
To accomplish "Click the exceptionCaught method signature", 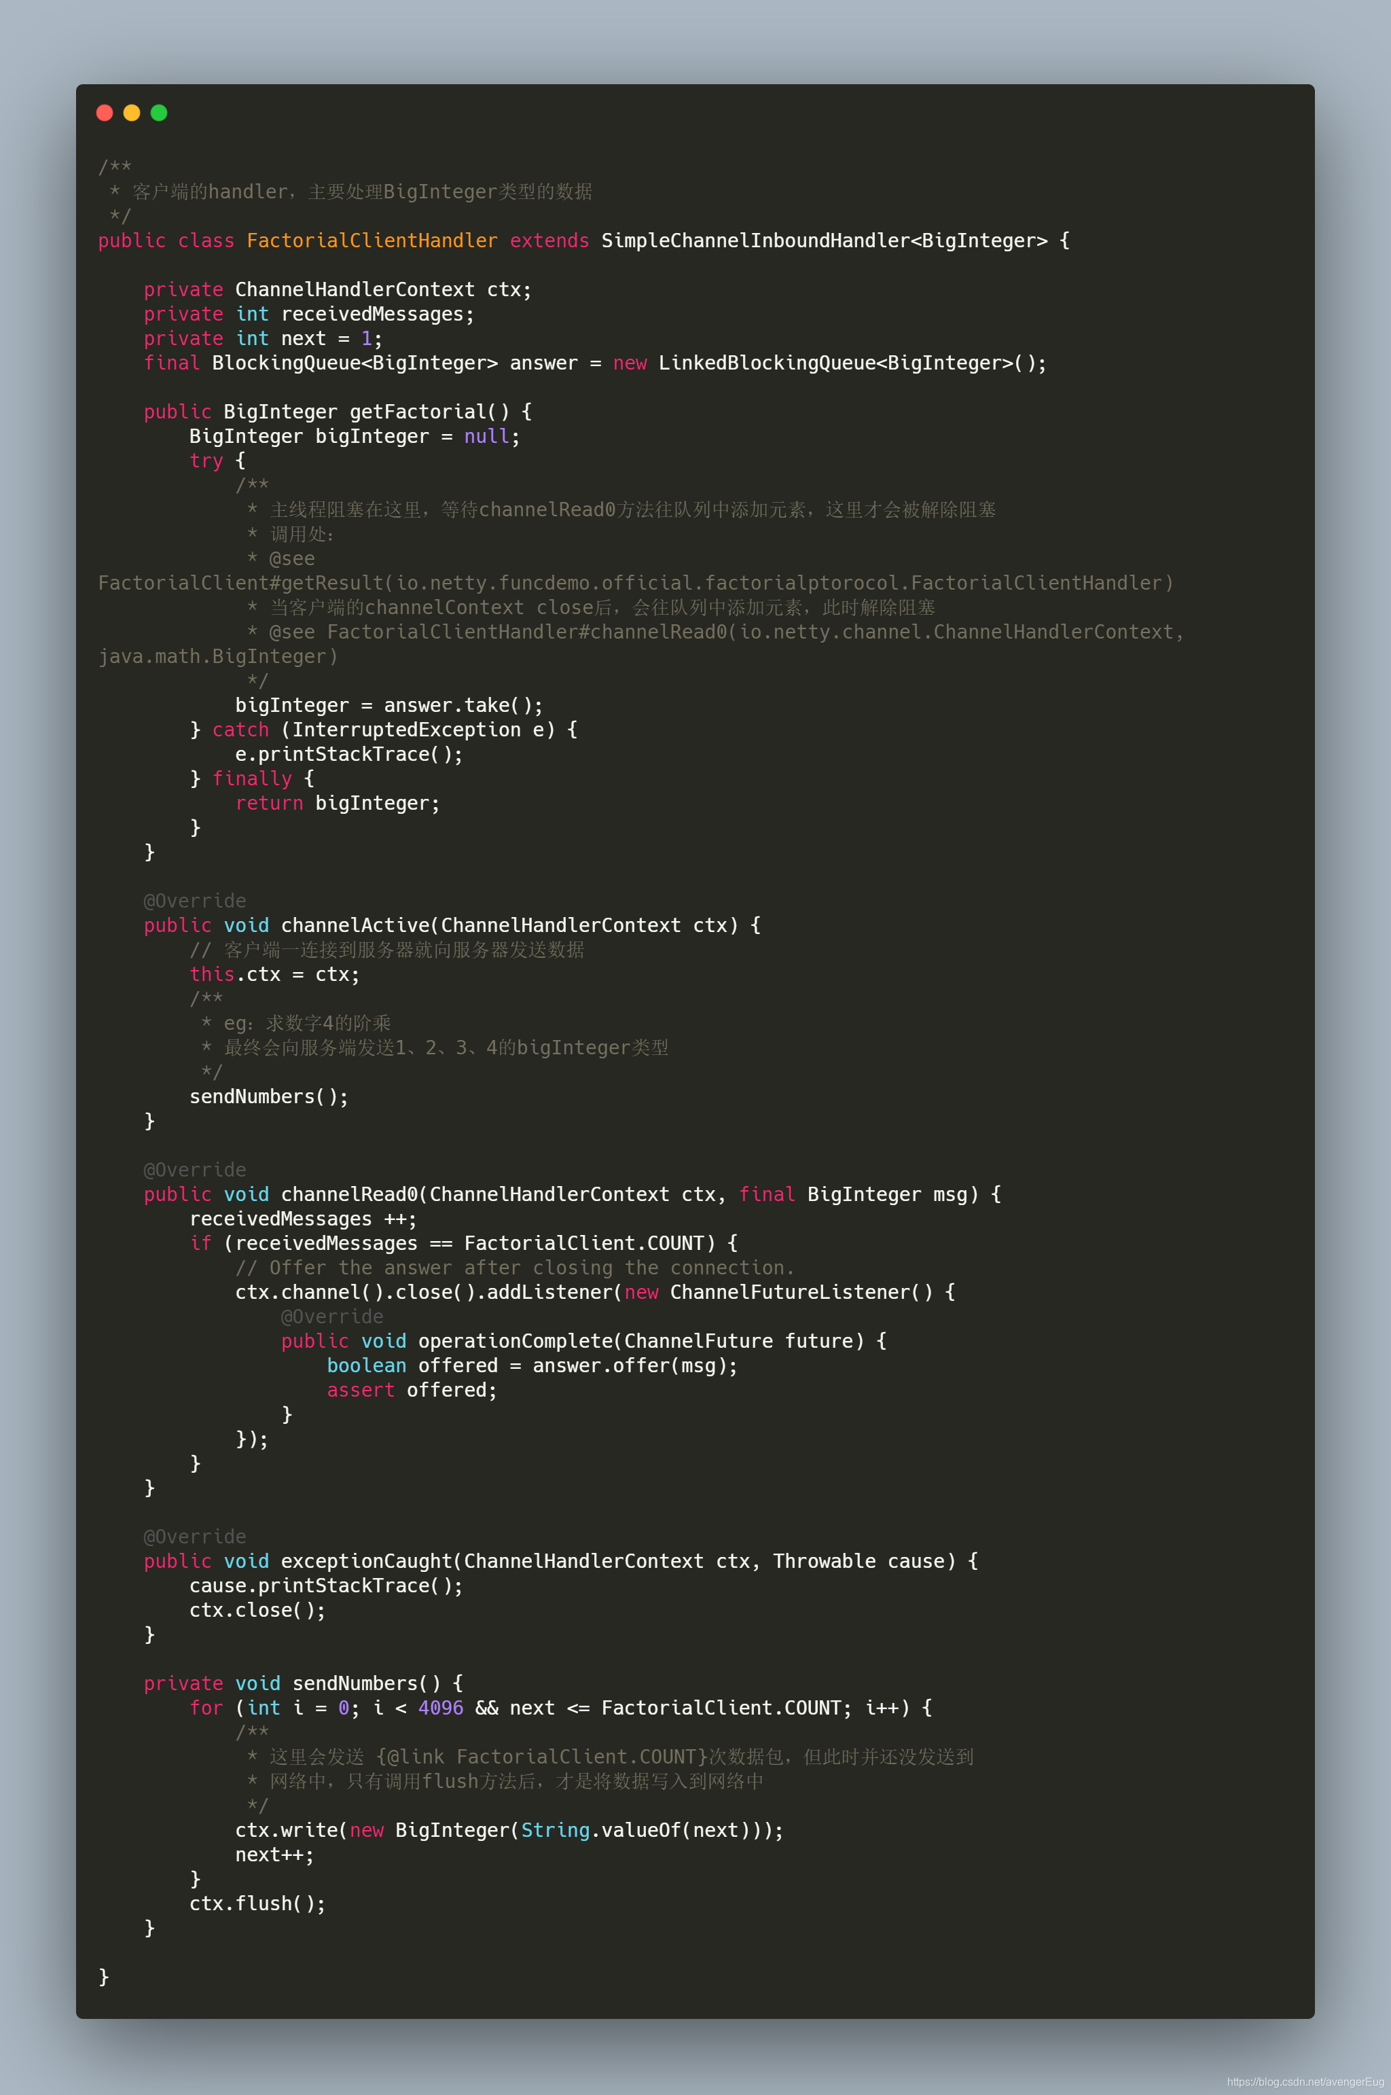I will tap(560, 1561).
